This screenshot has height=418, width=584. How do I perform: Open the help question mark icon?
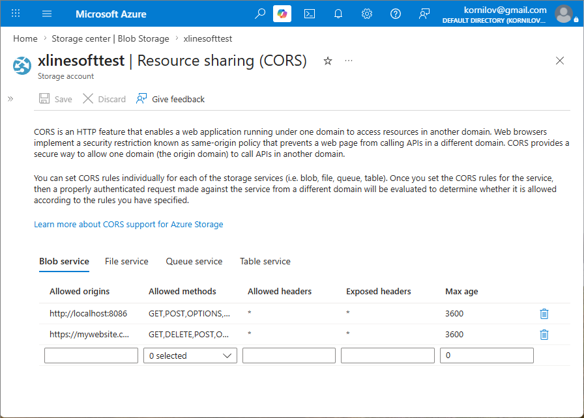click(x=396, y=14)
